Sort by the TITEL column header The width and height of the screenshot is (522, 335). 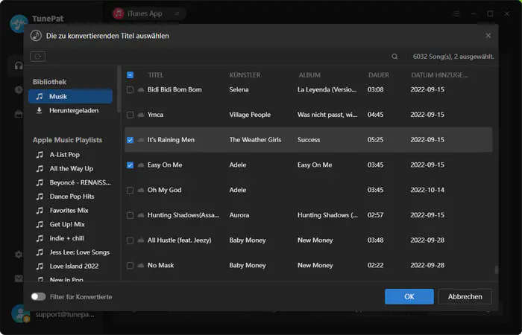click(156, 75)
